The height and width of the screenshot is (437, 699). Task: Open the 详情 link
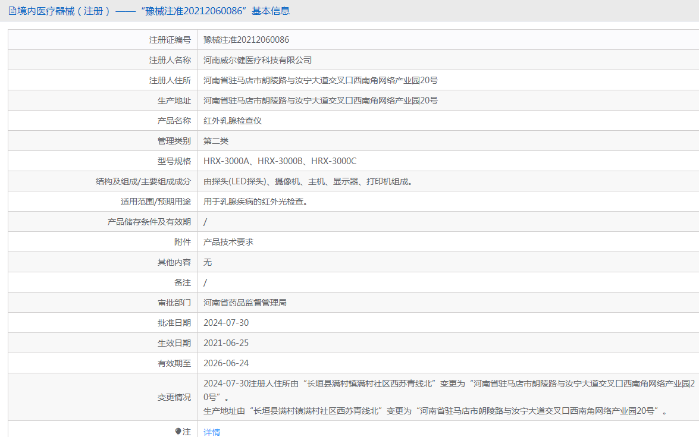[x=212, y=432]
